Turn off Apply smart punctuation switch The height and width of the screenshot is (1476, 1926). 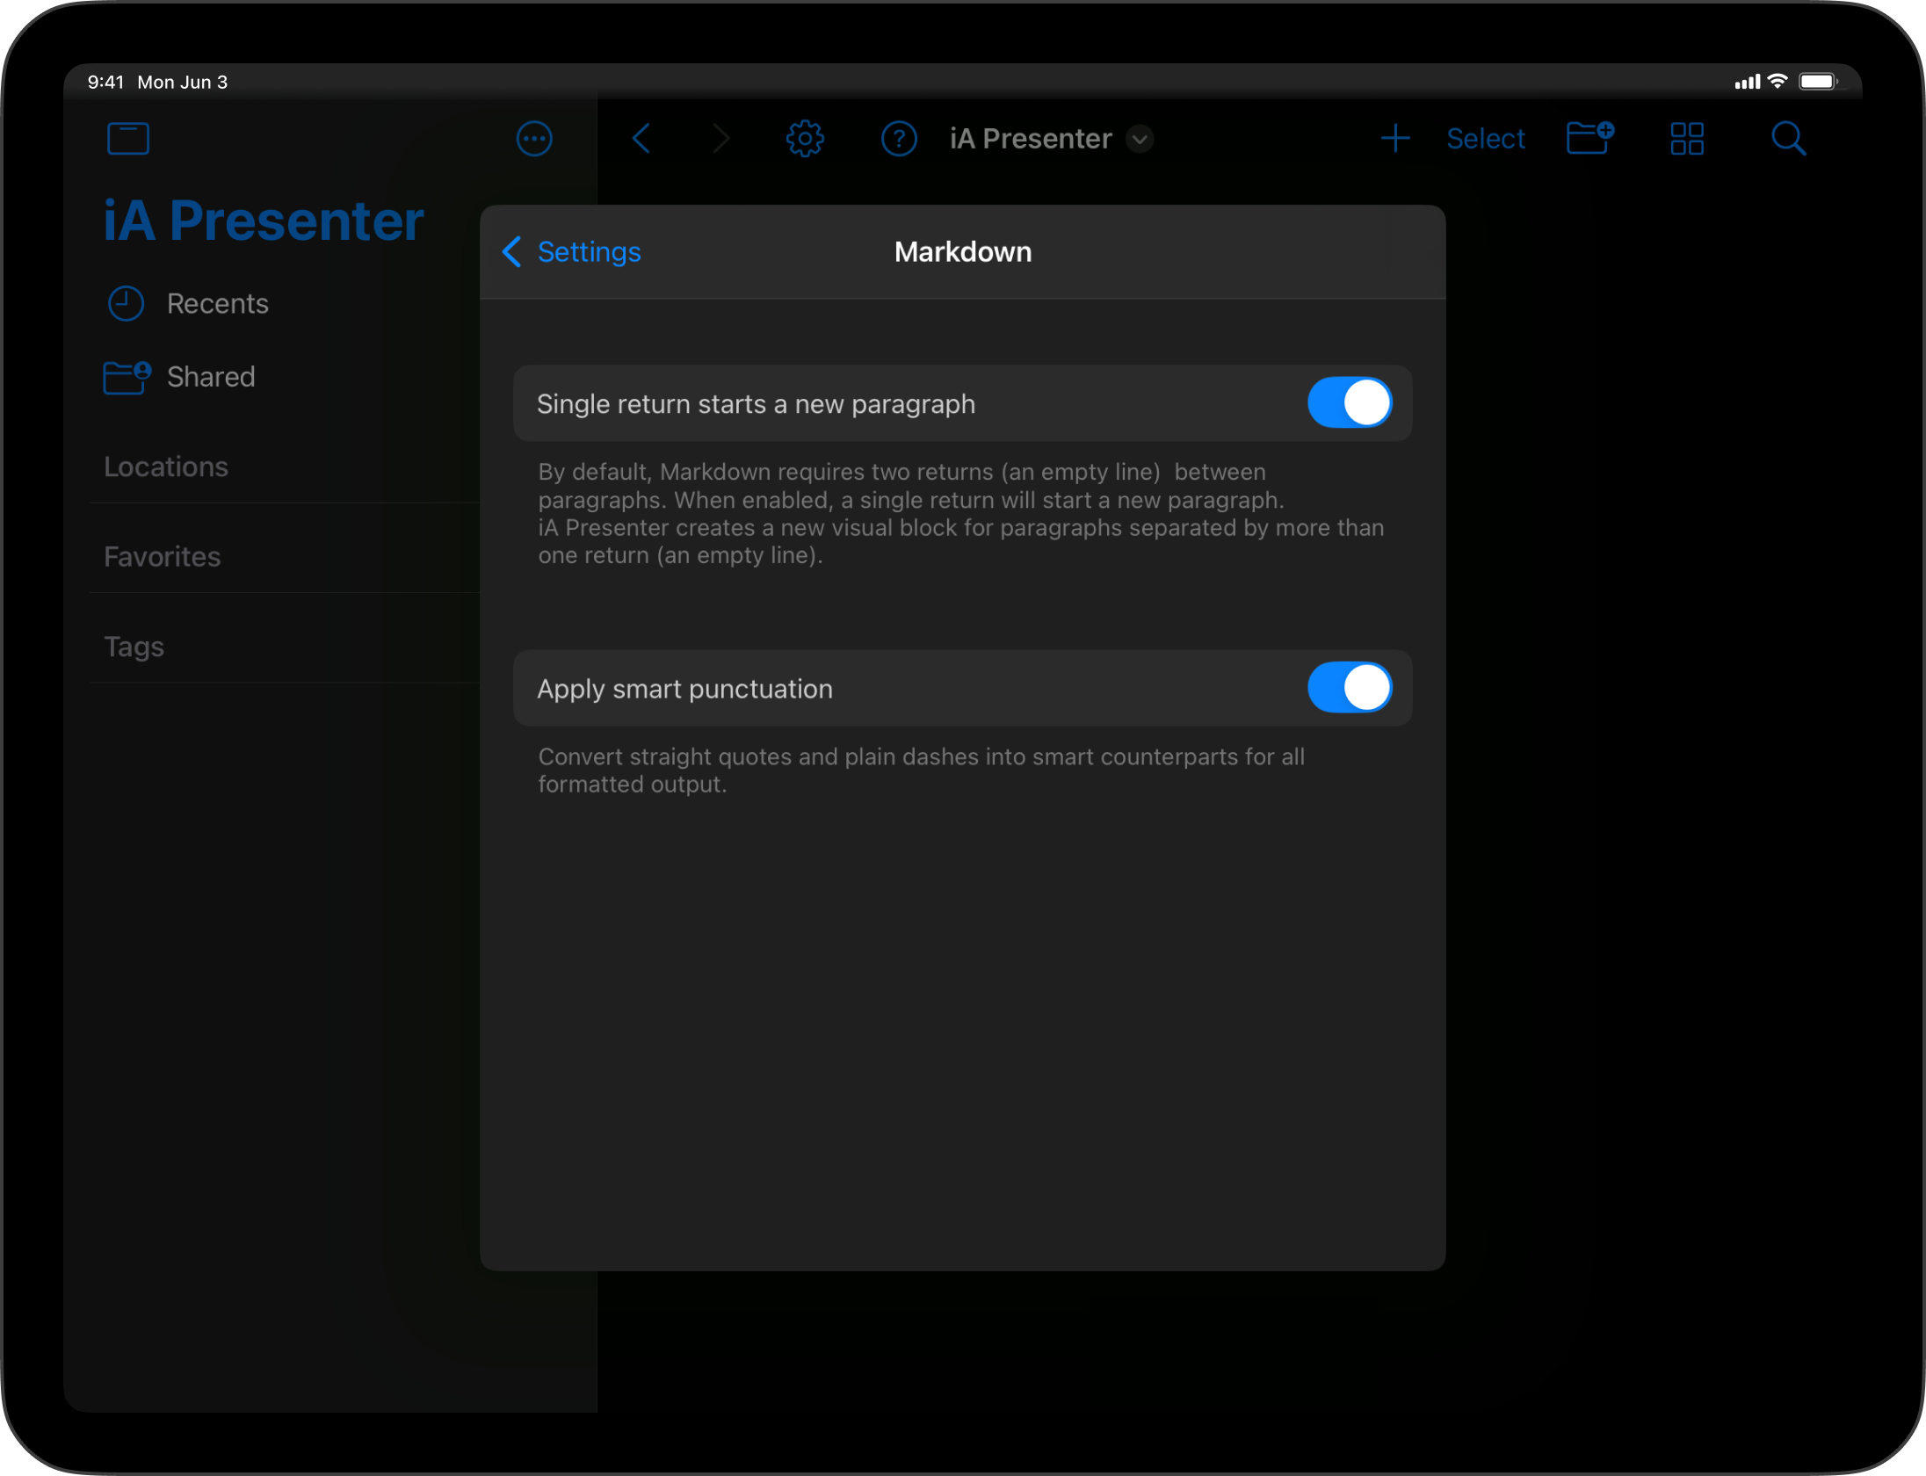1350,688
